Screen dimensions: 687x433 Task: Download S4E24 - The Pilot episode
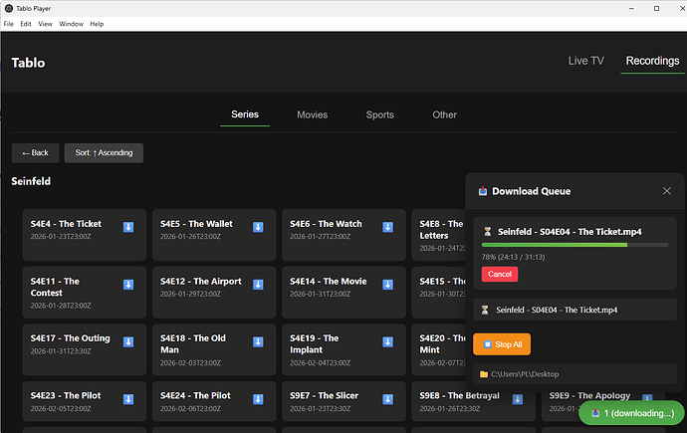258,399
